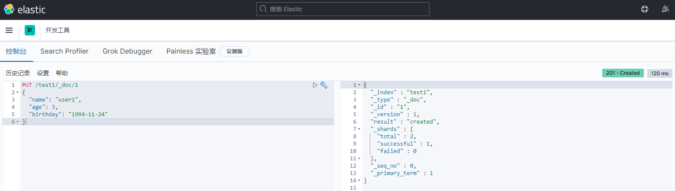Image resolution: width=675 pixels, height=191 pixels.
Task: Click "_index" : "test1" in the response
Action: (401, 92)
